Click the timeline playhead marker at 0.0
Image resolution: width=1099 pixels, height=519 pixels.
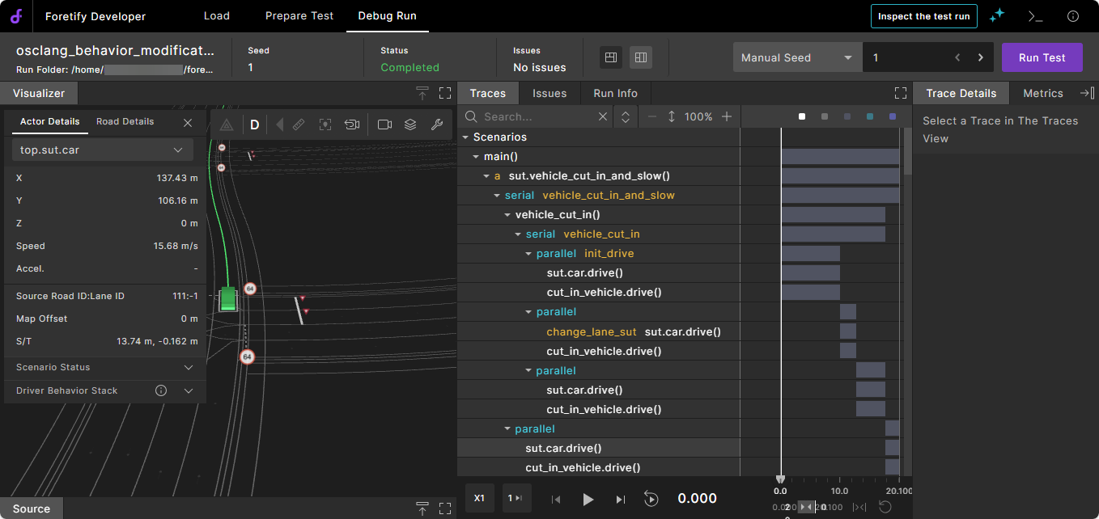click(x=780, y=480)
